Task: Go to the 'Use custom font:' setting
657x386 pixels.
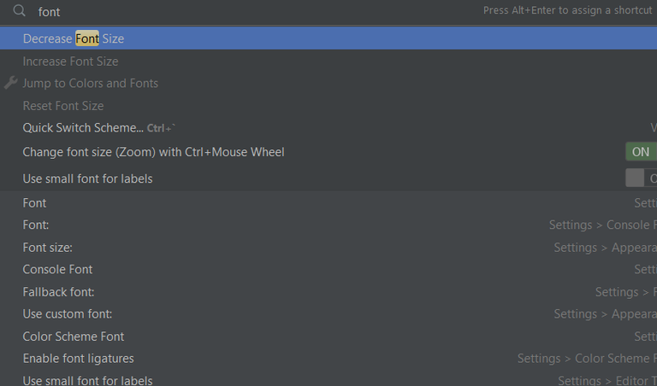Action: [68, 314]
